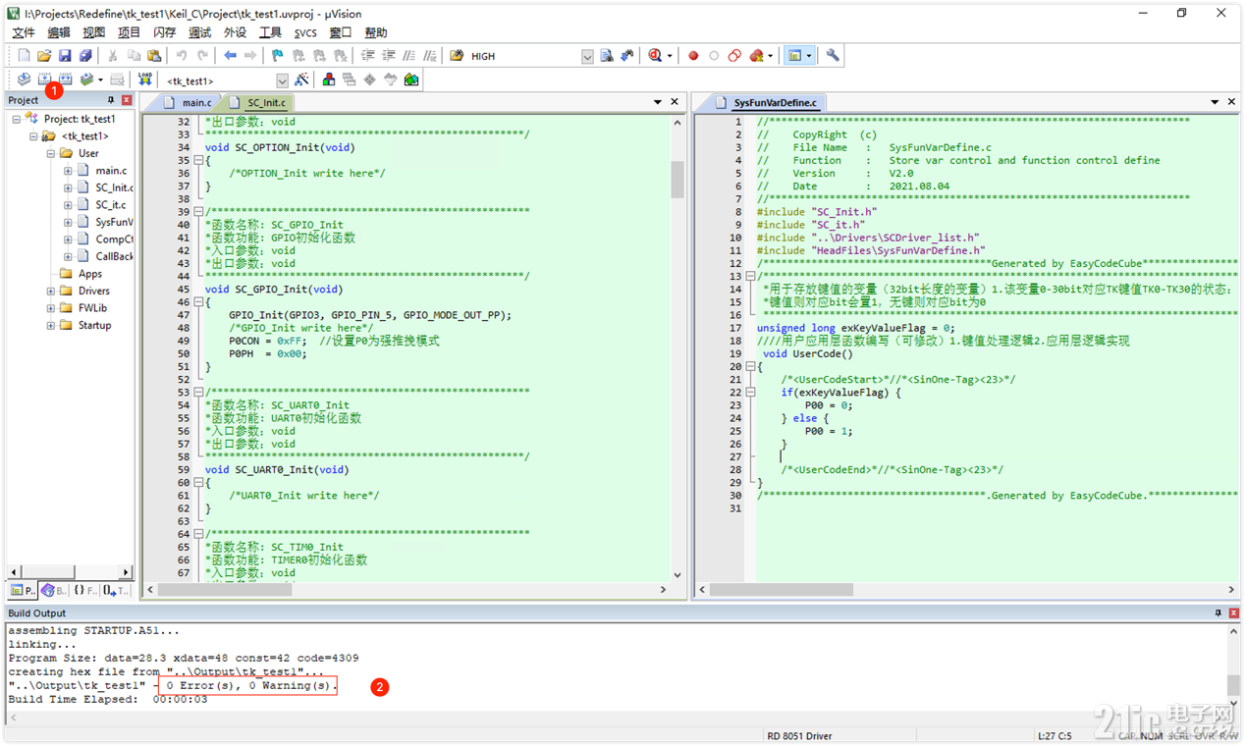Toggle a bookmark with the flag icon
1245x746 pixels.
pyautogui.click(x=278, y=56)
